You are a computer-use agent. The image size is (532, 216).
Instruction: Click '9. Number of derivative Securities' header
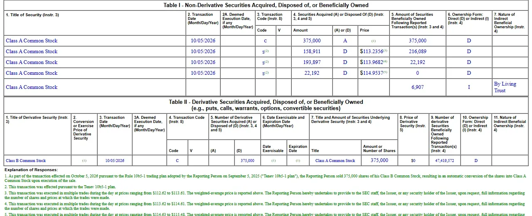[x=444, y=134]
